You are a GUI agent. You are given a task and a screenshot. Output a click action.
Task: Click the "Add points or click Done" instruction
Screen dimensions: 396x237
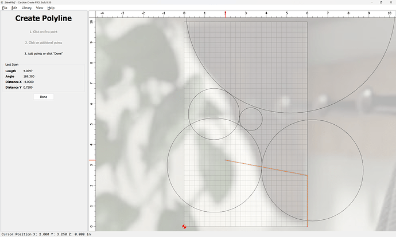44,53
